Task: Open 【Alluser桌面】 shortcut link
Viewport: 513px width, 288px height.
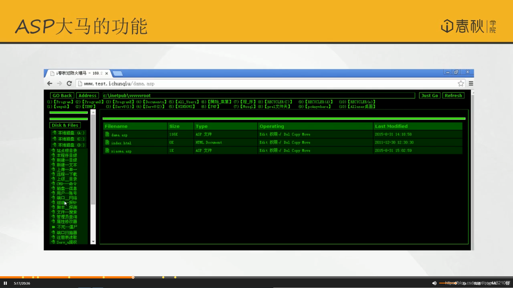Action: pyautogui.click(x=362, y=107)
